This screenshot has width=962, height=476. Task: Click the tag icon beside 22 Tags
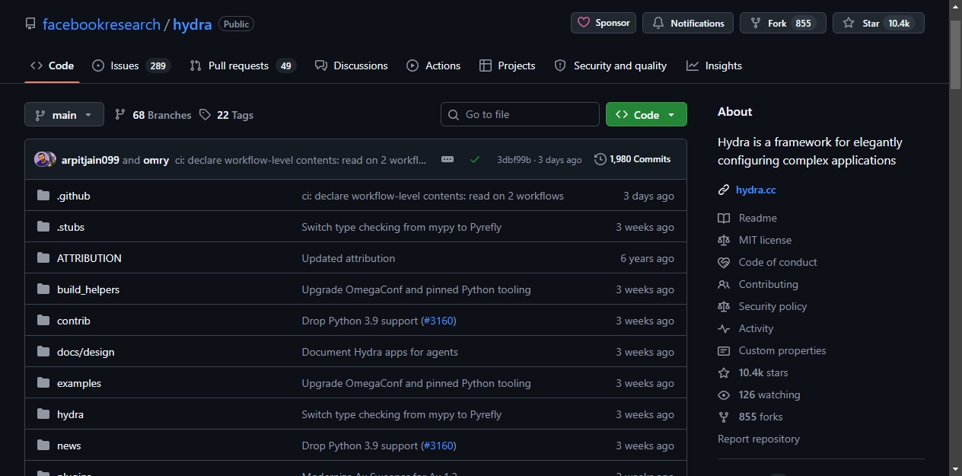point(205,115)
